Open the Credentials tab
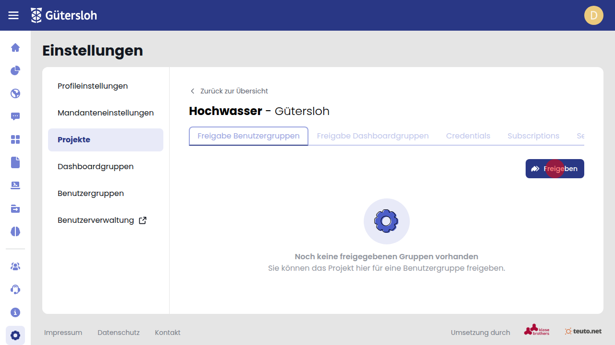The image size is (615, 345). point(468,136)
